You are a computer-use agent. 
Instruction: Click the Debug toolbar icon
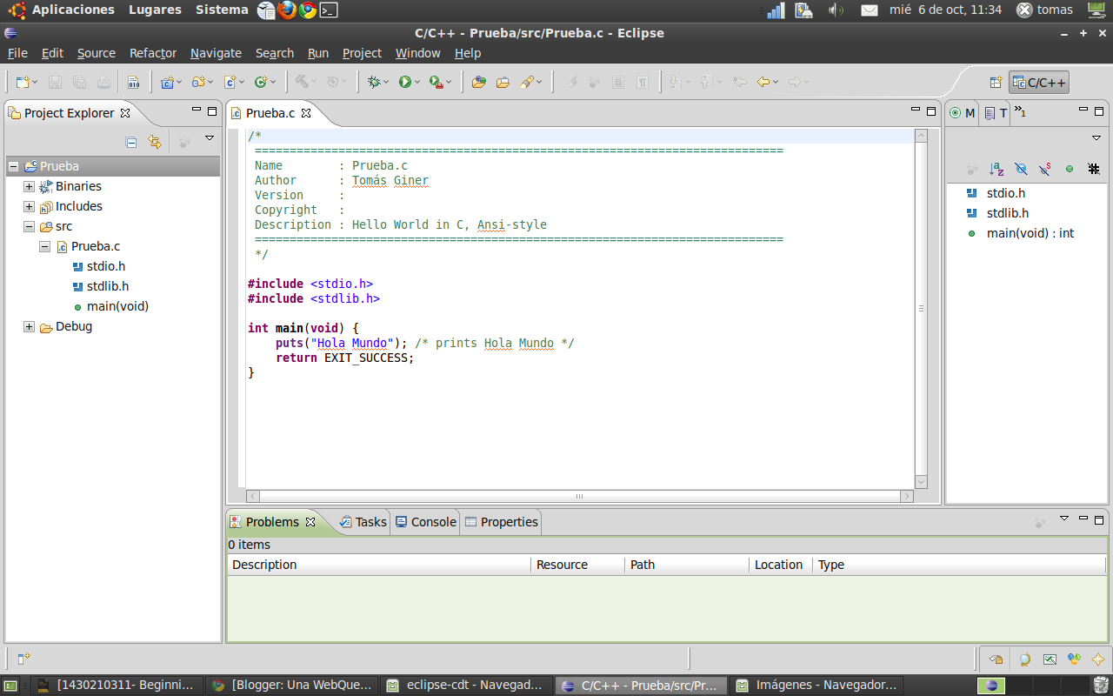point(376,81)
